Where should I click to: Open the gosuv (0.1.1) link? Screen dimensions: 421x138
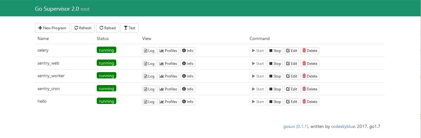click(296, 127)
